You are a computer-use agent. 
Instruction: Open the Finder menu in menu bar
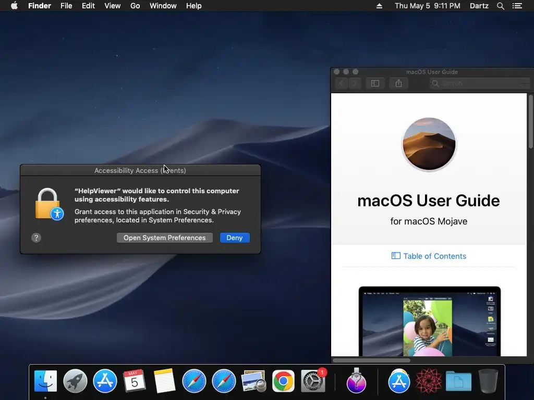(40, 6)
